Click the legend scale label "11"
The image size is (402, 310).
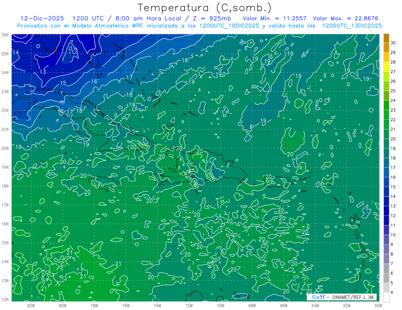393,225
